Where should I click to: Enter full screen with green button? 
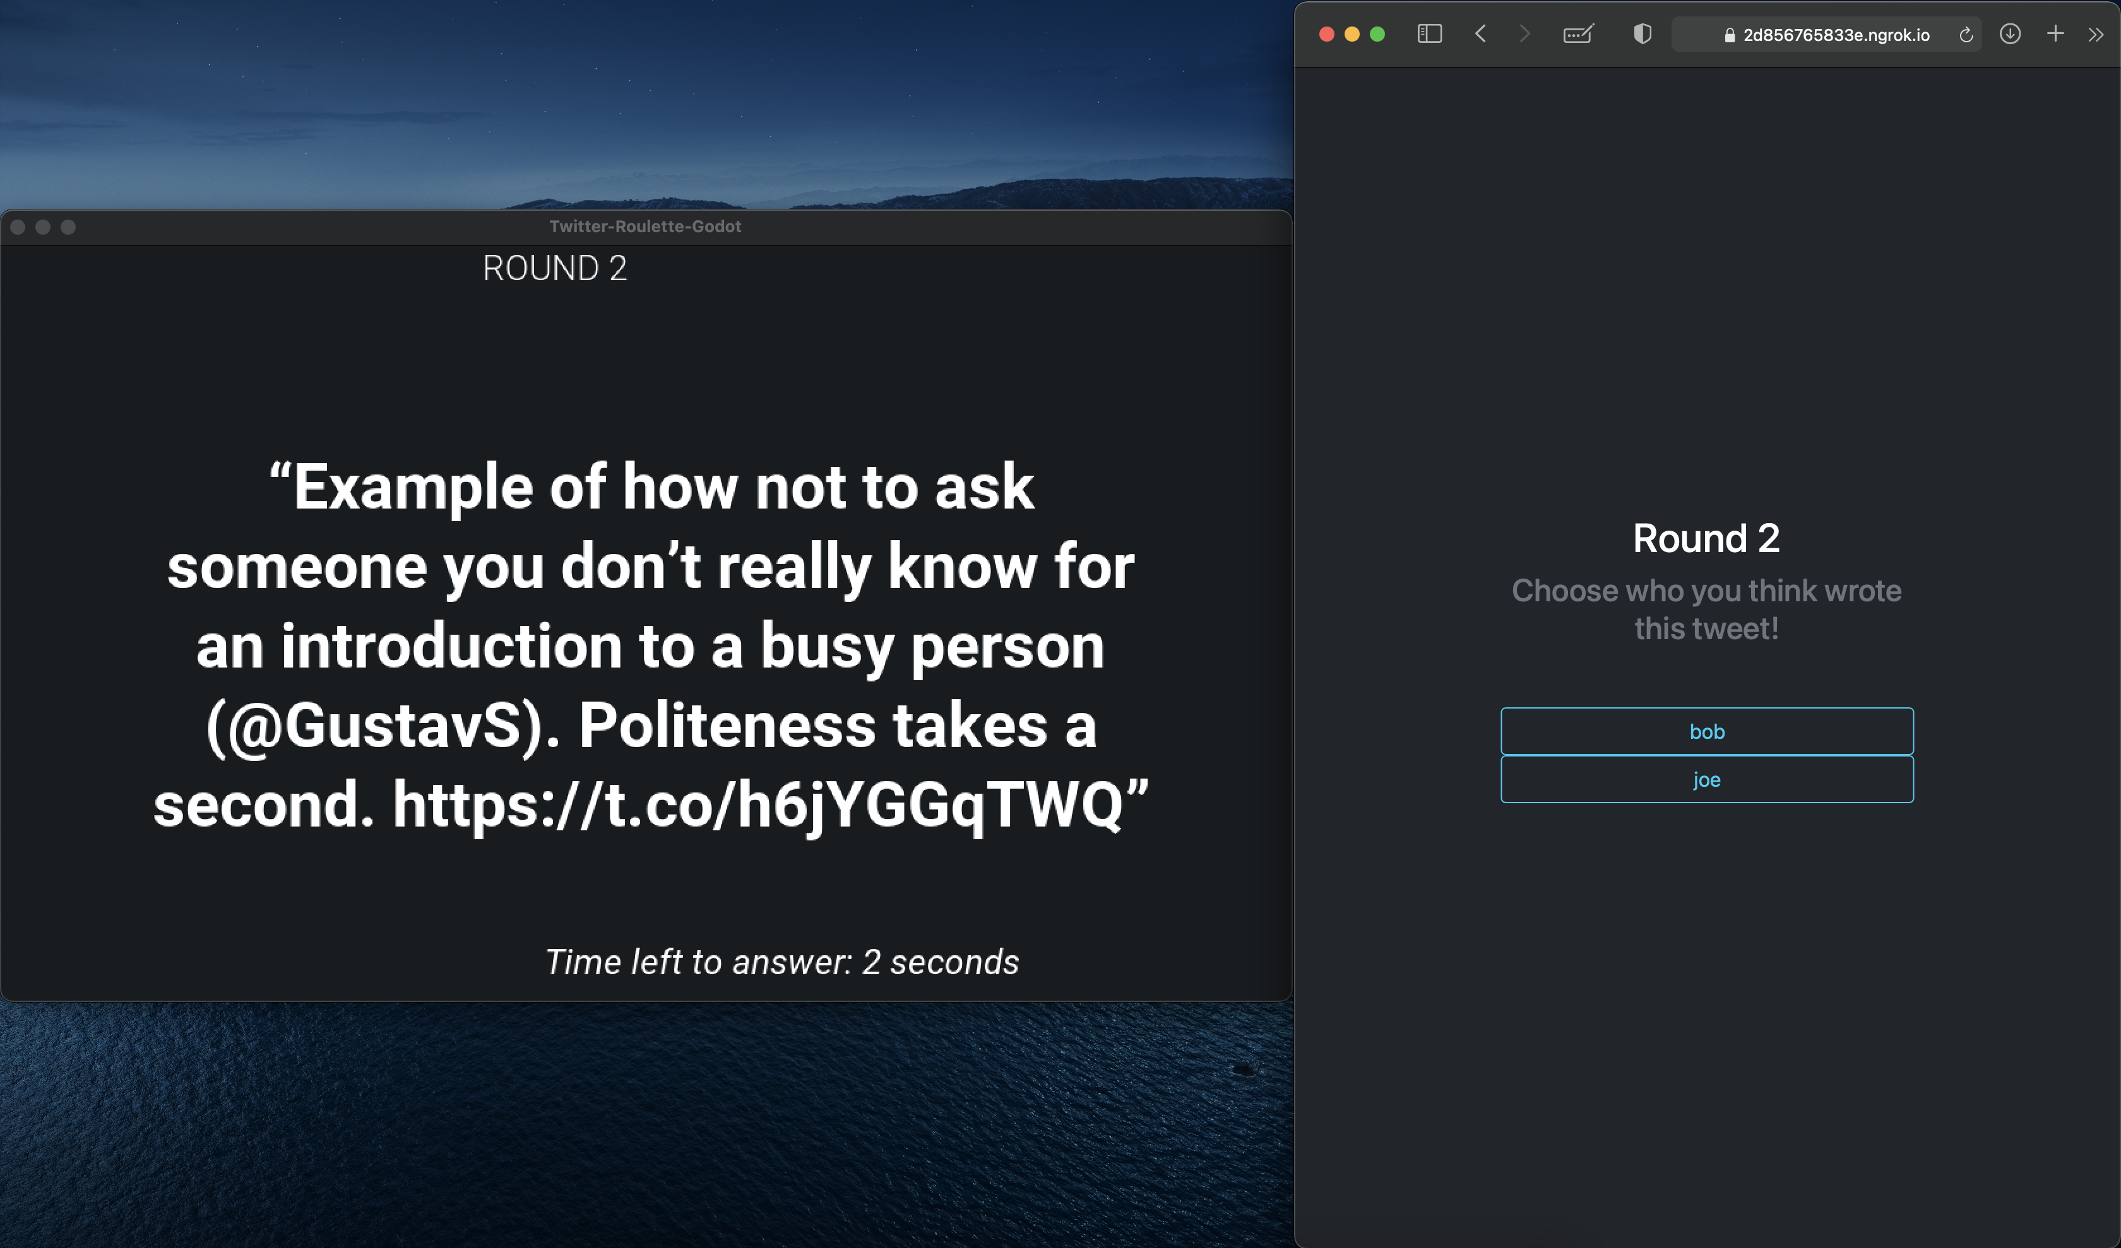[x=1377, y=33]
